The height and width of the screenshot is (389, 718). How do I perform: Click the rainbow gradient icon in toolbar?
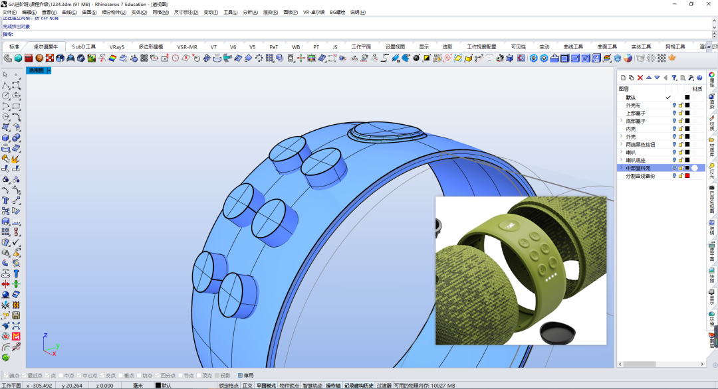pos(112,58)
